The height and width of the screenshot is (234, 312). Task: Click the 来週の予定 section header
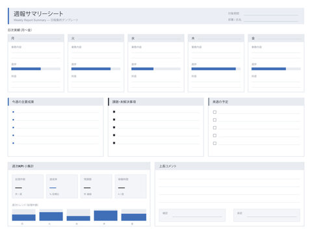tap(256, 101)
